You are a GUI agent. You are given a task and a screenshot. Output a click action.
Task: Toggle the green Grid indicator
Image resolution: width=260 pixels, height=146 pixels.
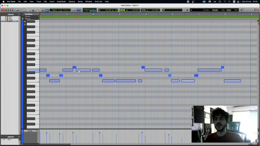pos(123,10)
